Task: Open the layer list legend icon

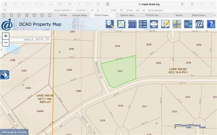Action: click(x=143, y=24)
